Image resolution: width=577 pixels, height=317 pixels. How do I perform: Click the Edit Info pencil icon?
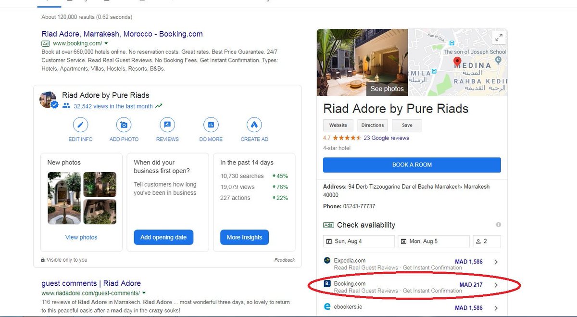click(x=80, y=125)
